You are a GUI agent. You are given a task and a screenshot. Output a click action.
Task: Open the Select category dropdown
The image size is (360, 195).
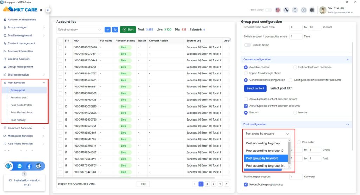click(x=80, y=30)
